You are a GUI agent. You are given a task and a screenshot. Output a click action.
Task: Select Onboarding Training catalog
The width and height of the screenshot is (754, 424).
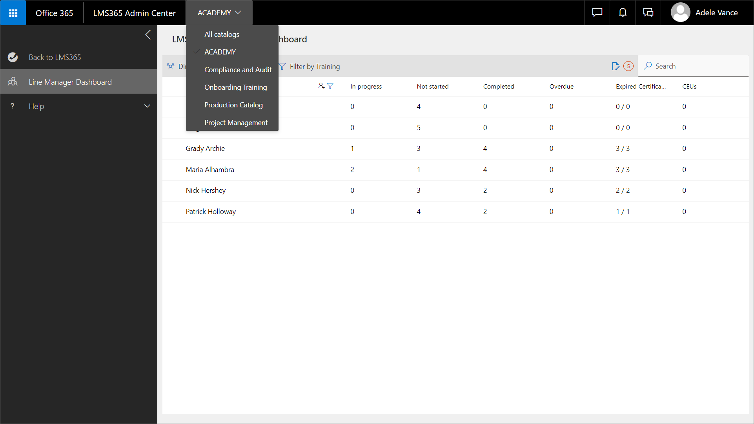(235, 87)
